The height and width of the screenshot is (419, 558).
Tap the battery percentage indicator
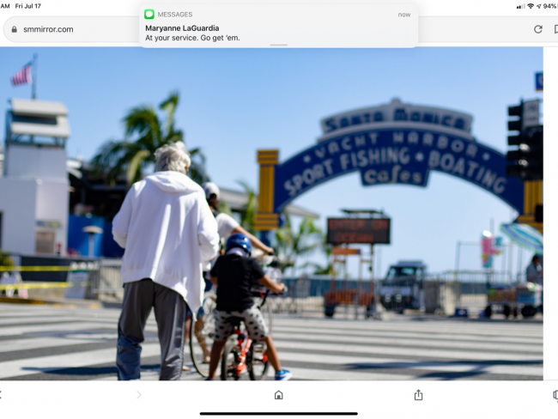(550, 6)
